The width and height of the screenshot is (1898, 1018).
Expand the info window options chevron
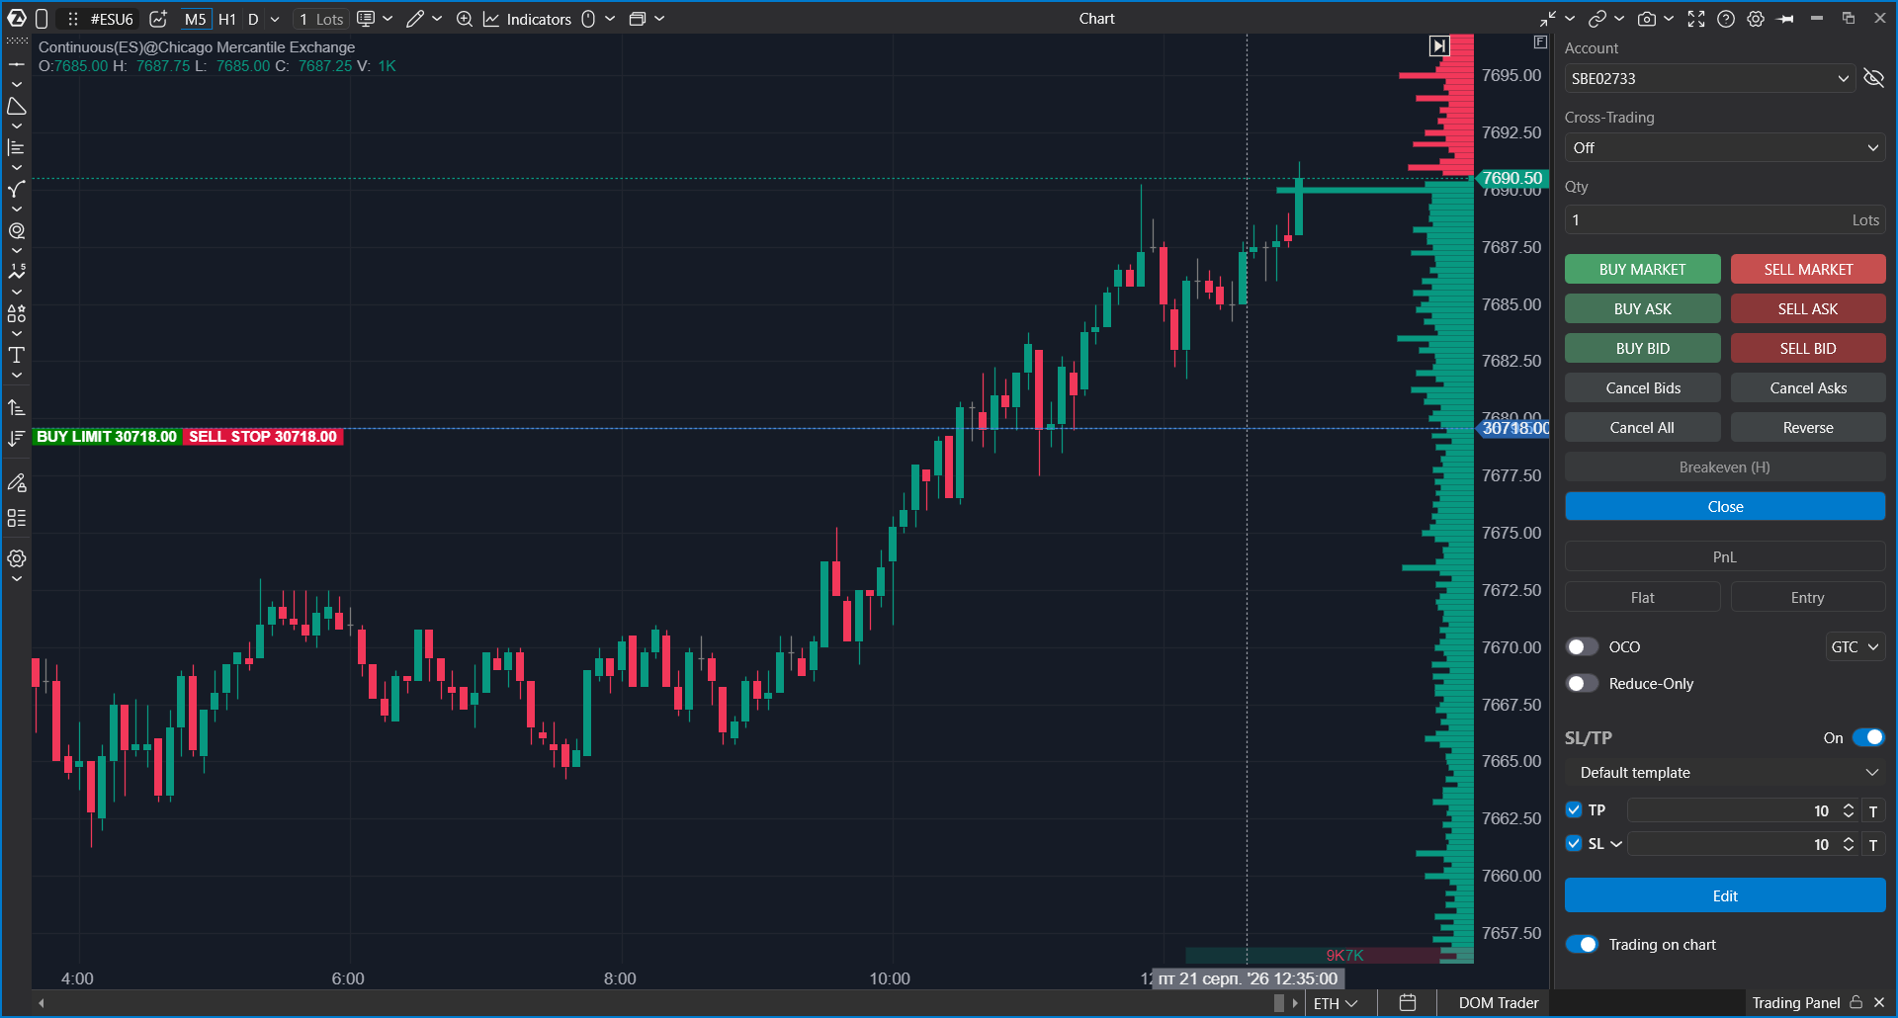388,19
